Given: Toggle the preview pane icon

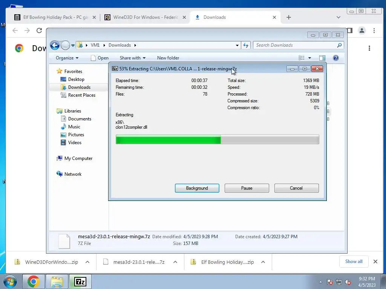Looking at the screenshot, I should point(322,58).
